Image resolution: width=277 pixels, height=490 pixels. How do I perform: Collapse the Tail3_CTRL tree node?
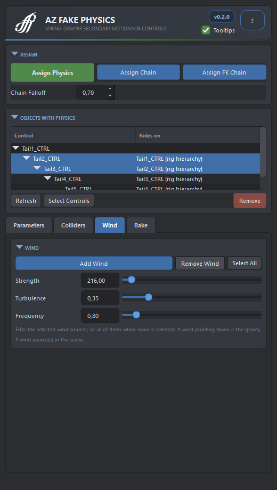[x=37, y=168]
